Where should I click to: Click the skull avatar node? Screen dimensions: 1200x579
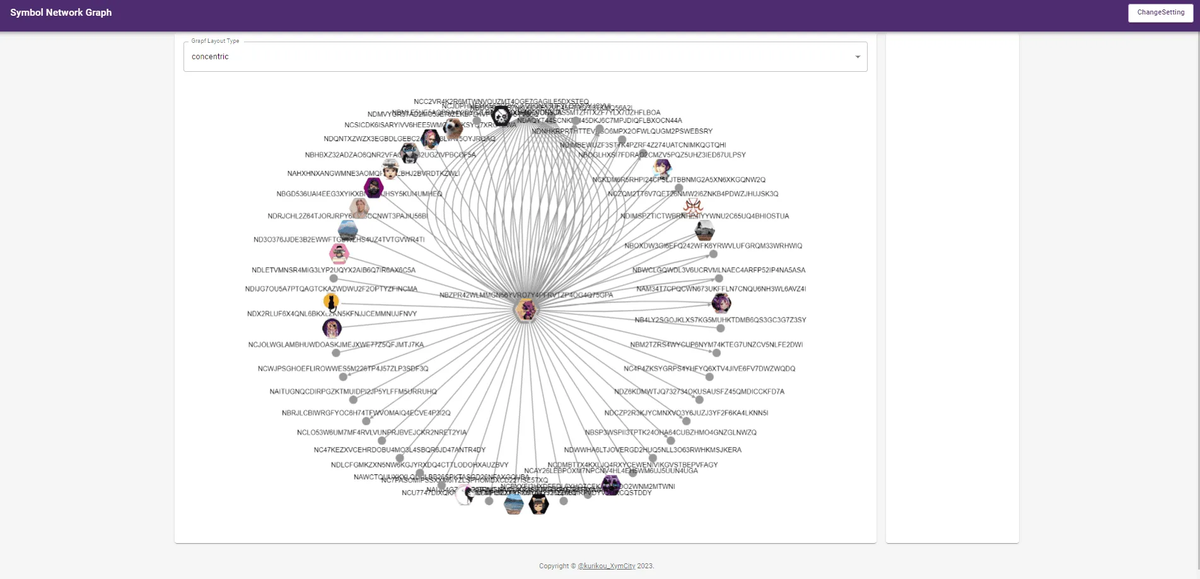(x=501, y=116)
